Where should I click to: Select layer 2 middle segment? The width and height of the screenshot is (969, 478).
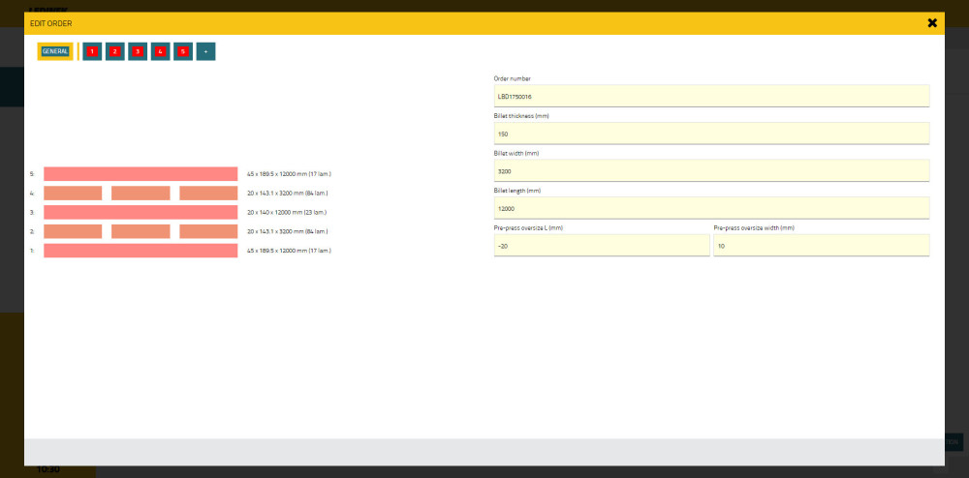(141, 231)
